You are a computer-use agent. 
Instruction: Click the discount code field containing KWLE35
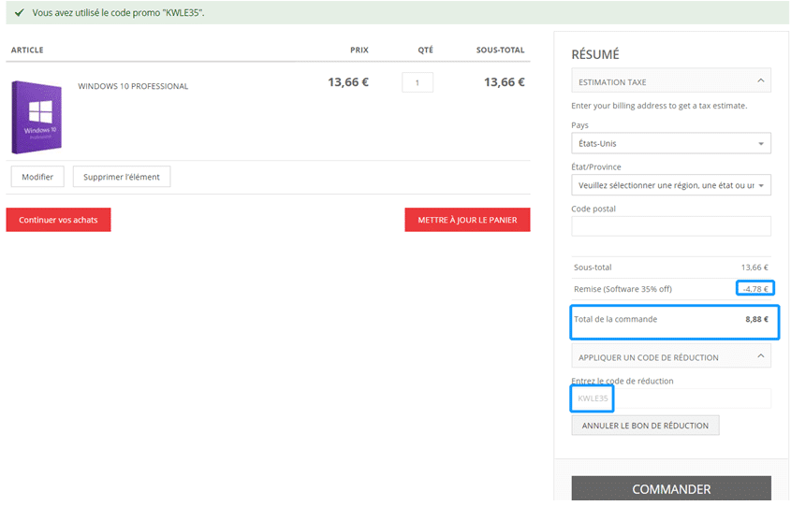pyautogui.click(x=671, y=398)
